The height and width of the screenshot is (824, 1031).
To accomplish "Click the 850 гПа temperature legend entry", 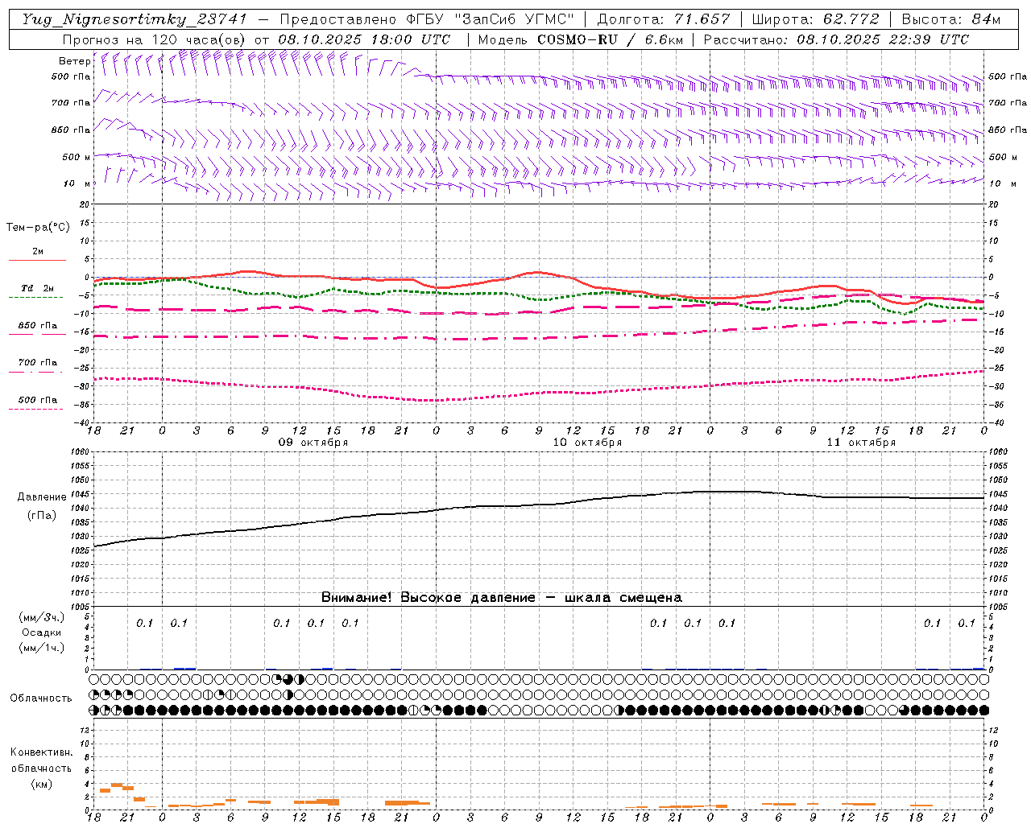I will (38, 326).
